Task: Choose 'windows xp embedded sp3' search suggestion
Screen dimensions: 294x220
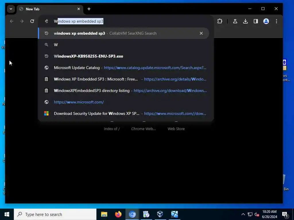Action: tap(124, 33)
